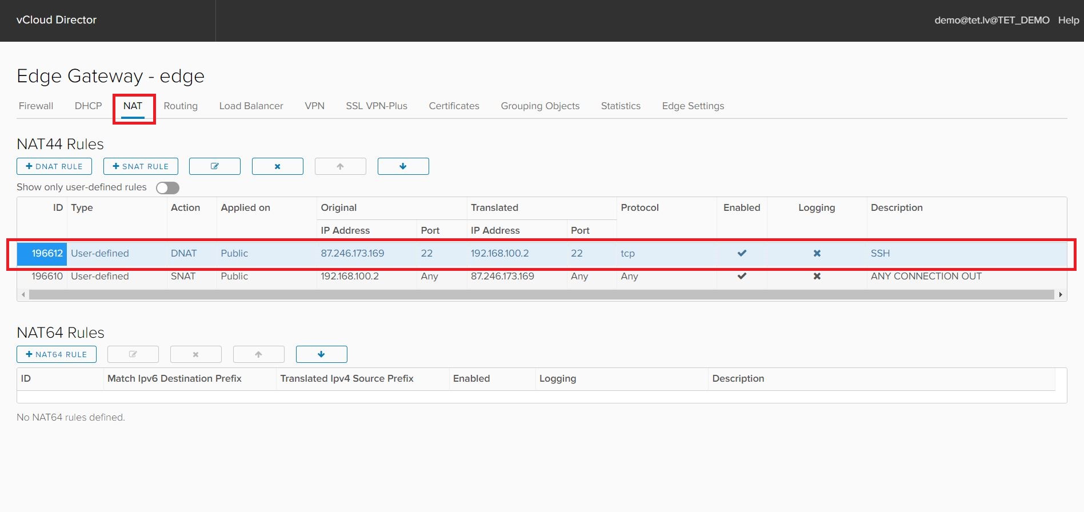Click Logging X mark of SSH rule
The height and width of the screenshot is (512, 1084).
coord(817,253)
